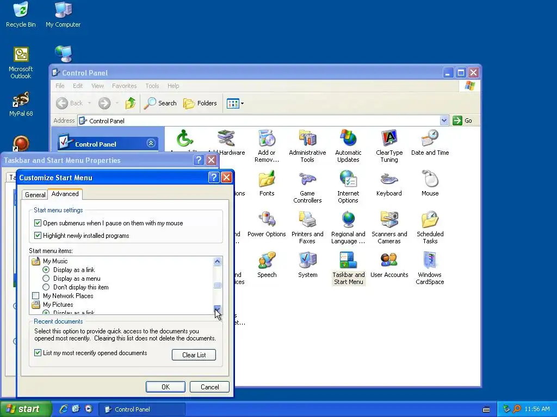Open Automatic Updates applet

click(x=348, y=146)
